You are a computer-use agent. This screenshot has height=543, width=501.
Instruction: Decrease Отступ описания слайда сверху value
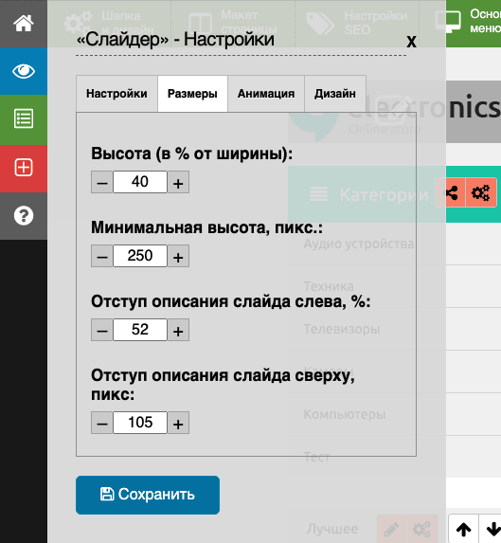click(x=102, y=423)
